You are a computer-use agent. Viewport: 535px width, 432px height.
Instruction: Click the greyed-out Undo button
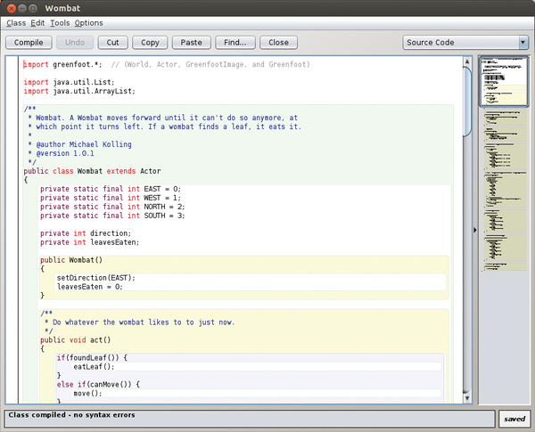click(x=75, y=43)
